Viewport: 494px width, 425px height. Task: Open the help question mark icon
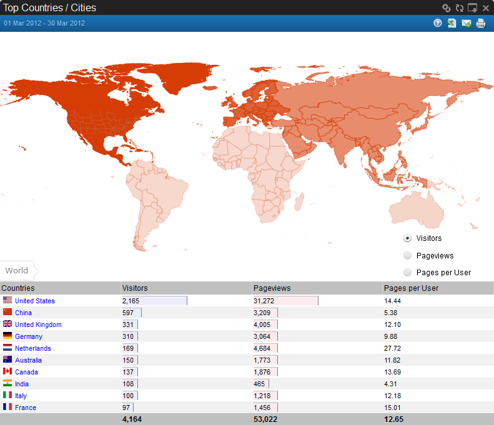coord(438,23)
